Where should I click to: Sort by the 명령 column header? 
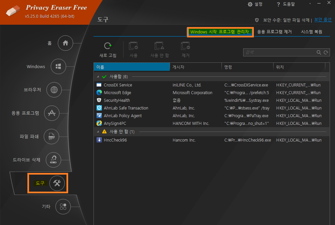(247, 67)
